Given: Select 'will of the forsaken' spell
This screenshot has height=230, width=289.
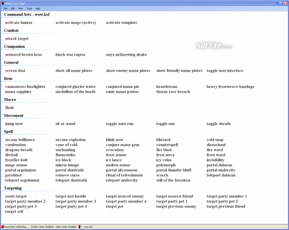Looking at the screenshot, I should (173, 180).
